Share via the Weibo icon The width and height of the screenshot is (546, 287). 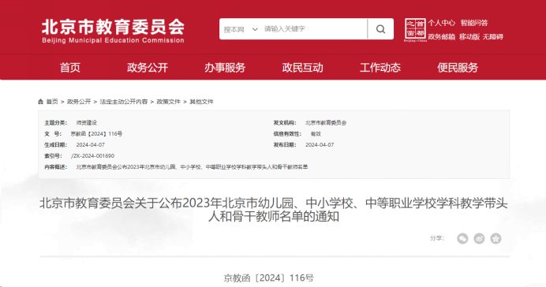tap(479, 238)
